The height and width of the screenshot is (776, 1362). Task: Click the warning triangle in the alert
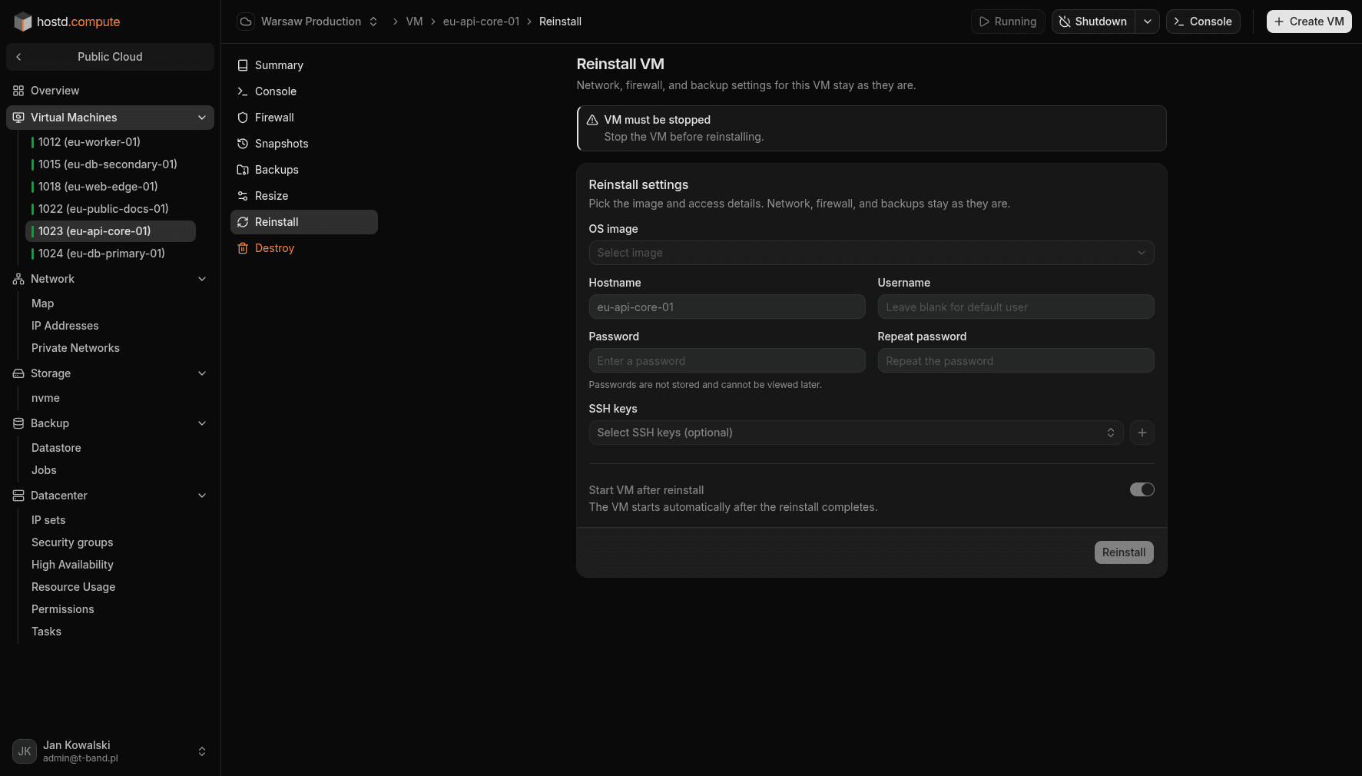tap(592, 120)
